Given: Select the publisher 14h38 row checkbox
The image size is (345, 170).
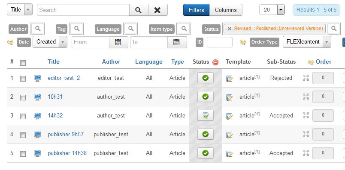Looking at the screenshot, I should click(x=23, y=154).
